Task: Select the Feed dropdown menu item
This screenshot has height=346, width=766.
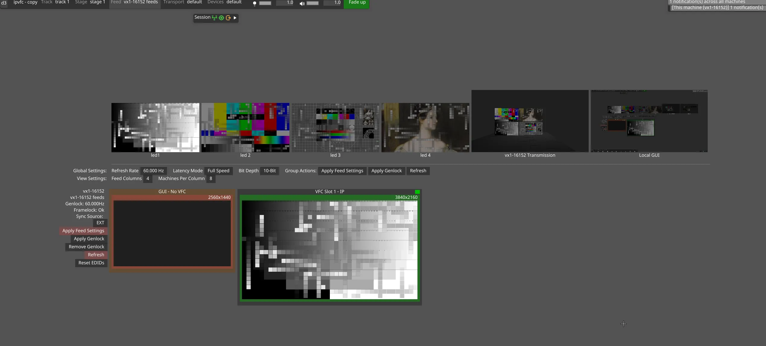Action: pyautogui.click(x=116, y=2)
